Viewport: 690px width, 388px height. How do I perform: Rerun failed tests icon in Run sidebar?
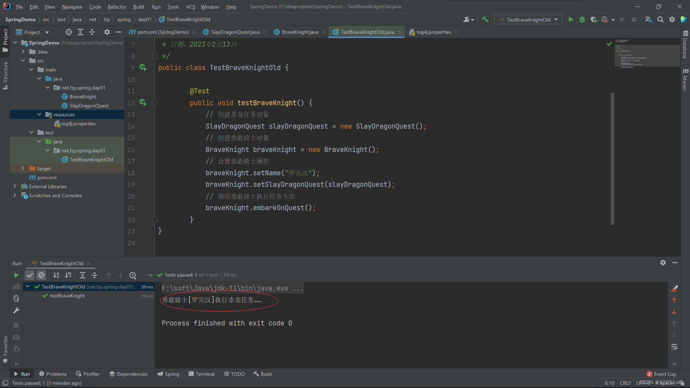[x=16, y=287]
